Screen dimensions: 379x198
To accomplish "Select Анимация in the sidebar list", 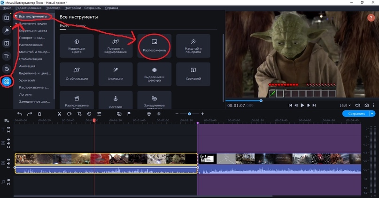I will [x=27, y=66].
